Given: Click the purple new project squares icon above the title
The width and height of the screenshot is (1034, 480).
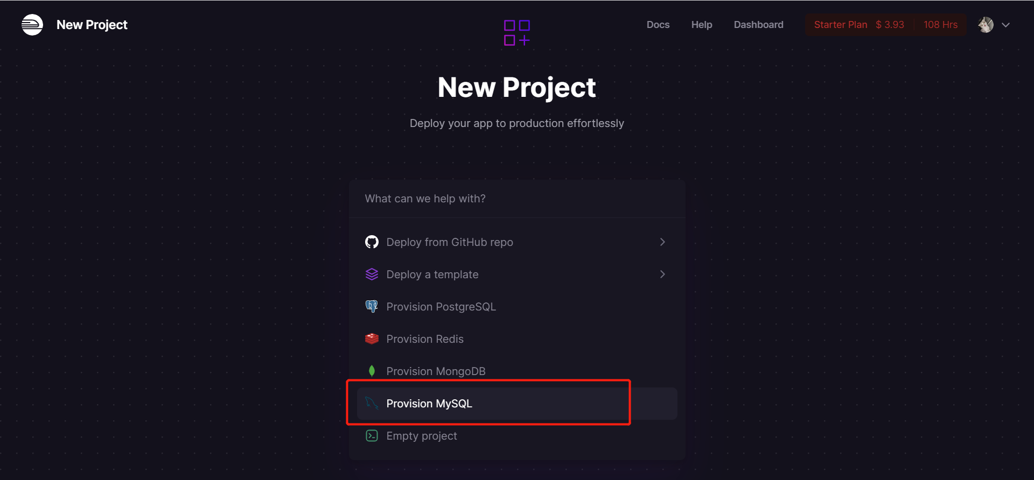Looking at the screenshot, I should click(x=516, y=33).
